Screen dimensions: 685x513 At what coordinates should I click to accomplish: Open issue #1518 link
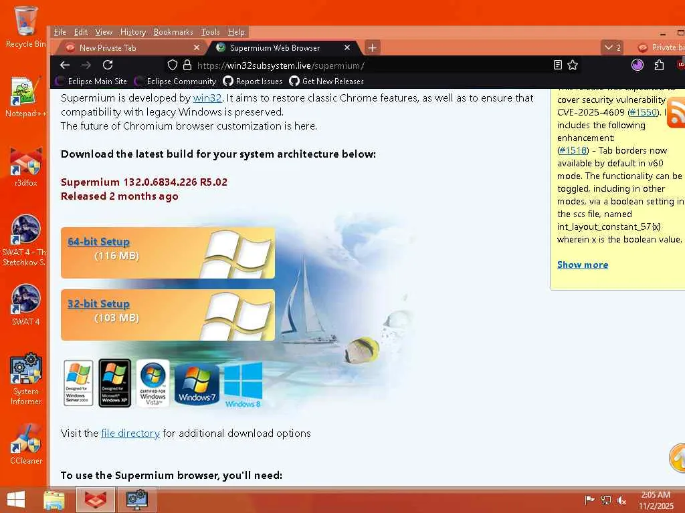pos(573,150)
